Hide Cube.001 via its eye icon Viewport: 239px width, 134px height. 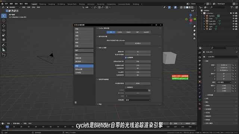(233, 21)
